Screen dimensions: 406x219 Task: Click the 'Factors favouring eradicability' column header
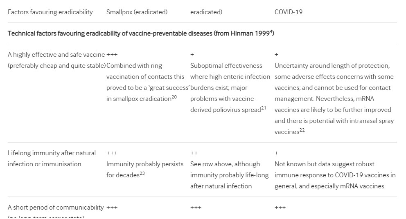click(x=50, y=12)
